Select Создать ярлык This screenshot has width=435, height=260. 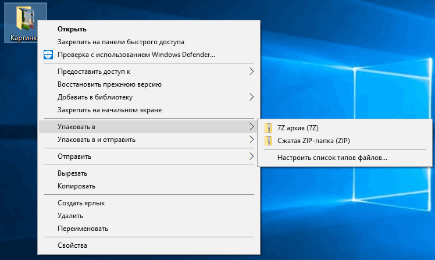coord(149,203)
